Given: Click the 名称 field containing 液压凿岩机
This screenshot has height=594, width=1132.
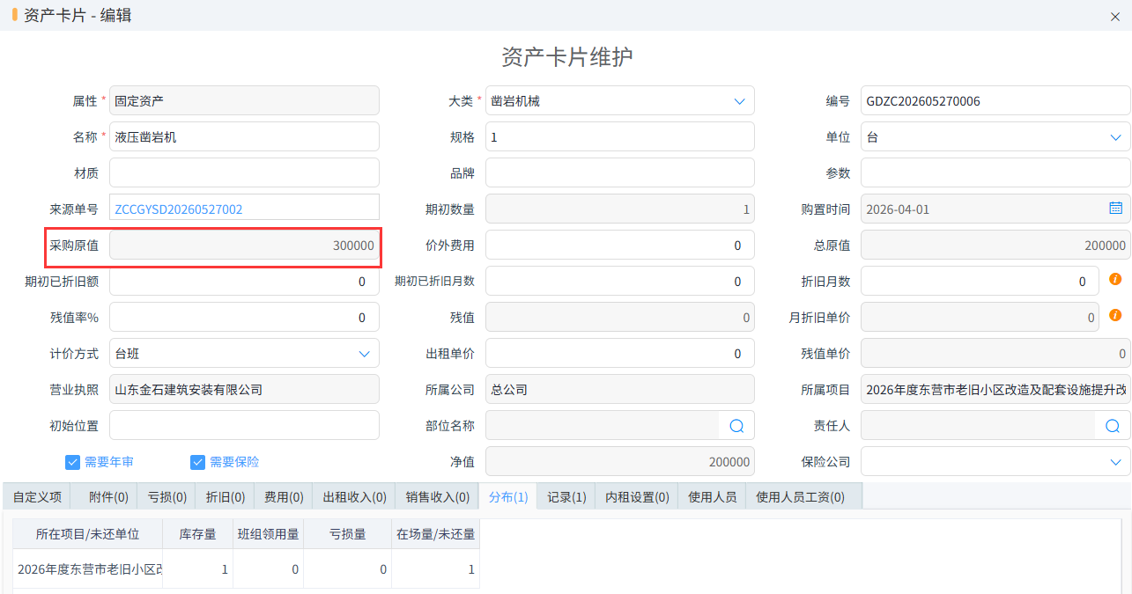Looking at the screenshot, I should (x=244, y=137).
